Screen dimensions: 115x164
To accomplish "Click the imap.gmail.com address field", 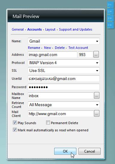I will point(52,55).
